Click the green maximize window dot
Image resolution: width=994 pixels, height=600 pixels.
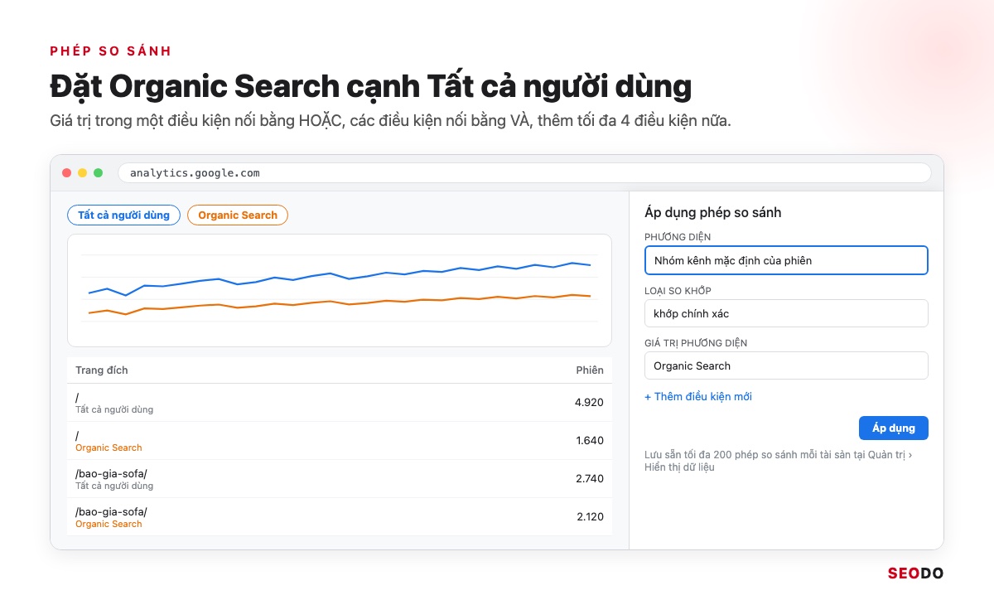(98, 173)
